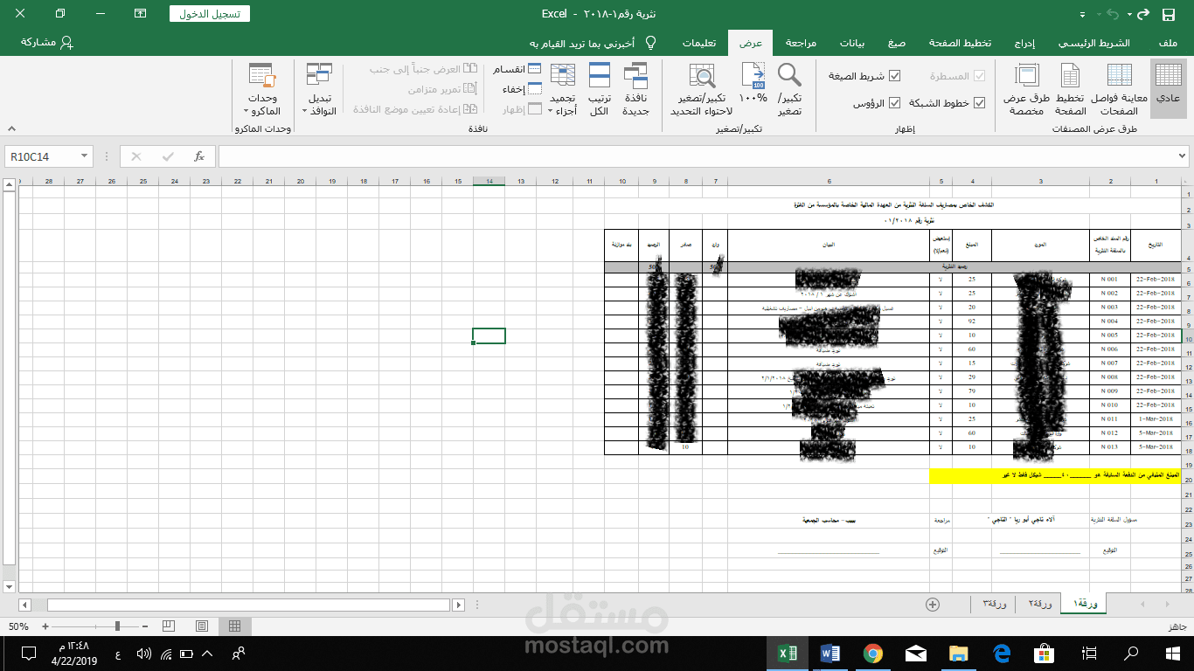The width and height of the screenshot is (1194, 671).
Task: Open the ملف File tab
Action: pyautogui.click(x=1167, y=43)
